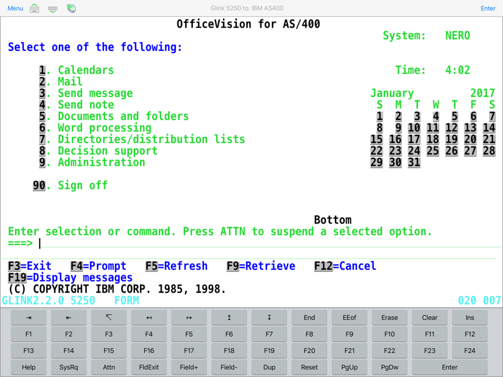
Task: Tap the Clear key
Action: pyautogui.click(x=430, y=317)
